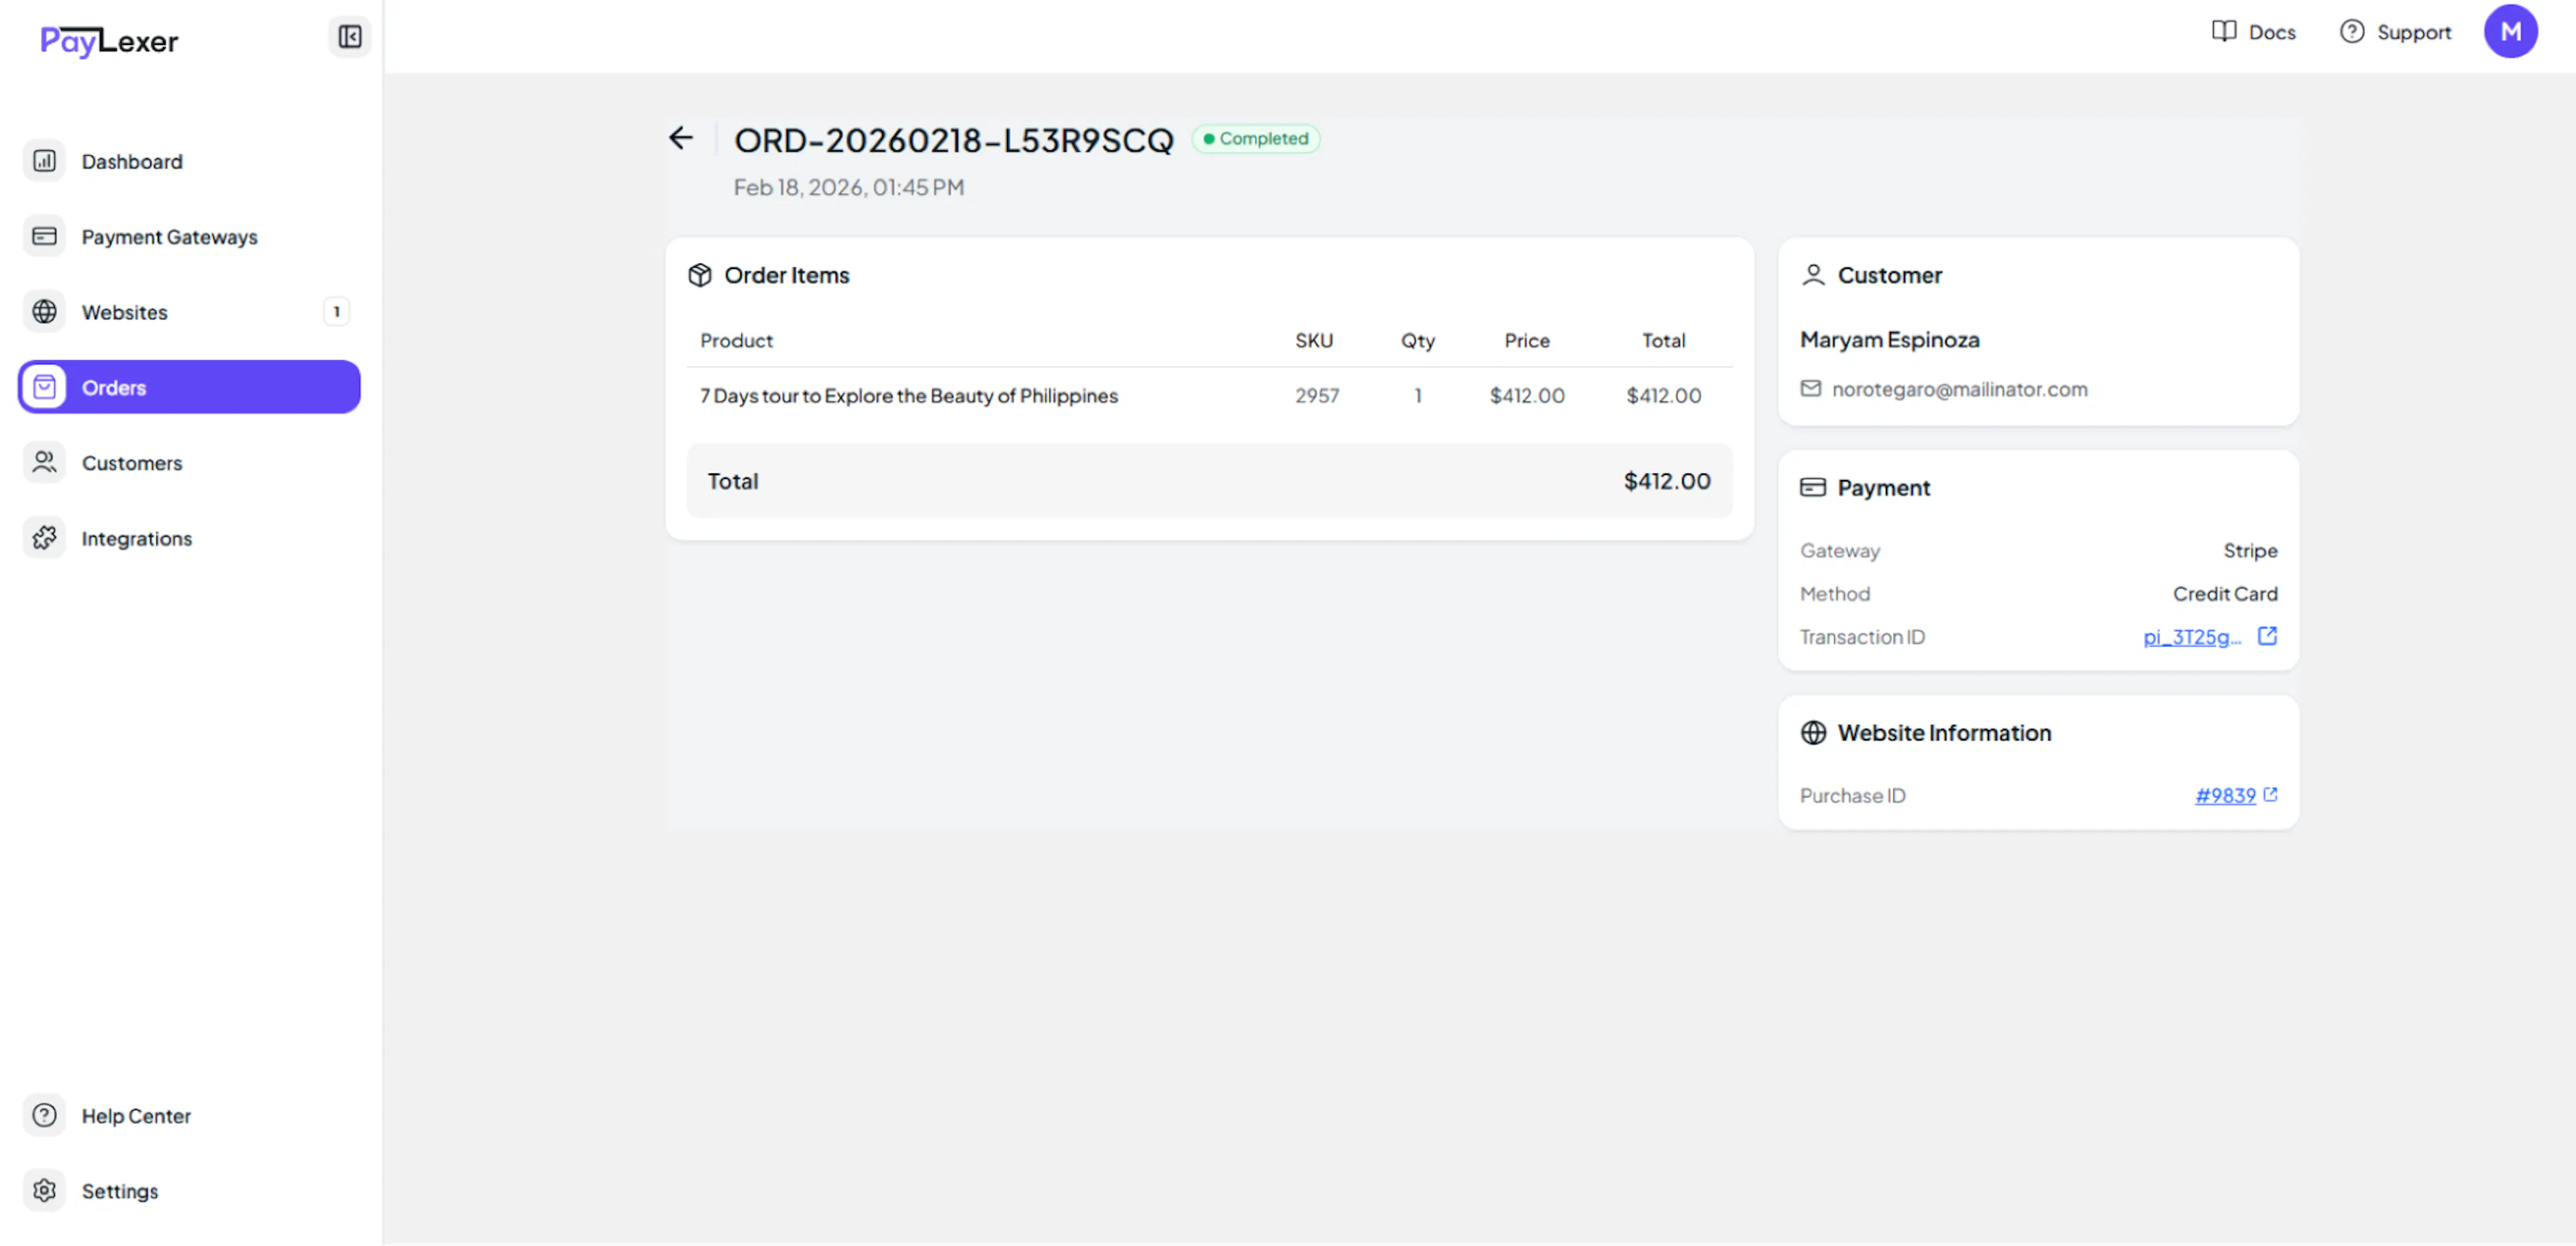Open Settings gear icon in sidebar
2576x1246 pixels.
[x=44, y=1190]
